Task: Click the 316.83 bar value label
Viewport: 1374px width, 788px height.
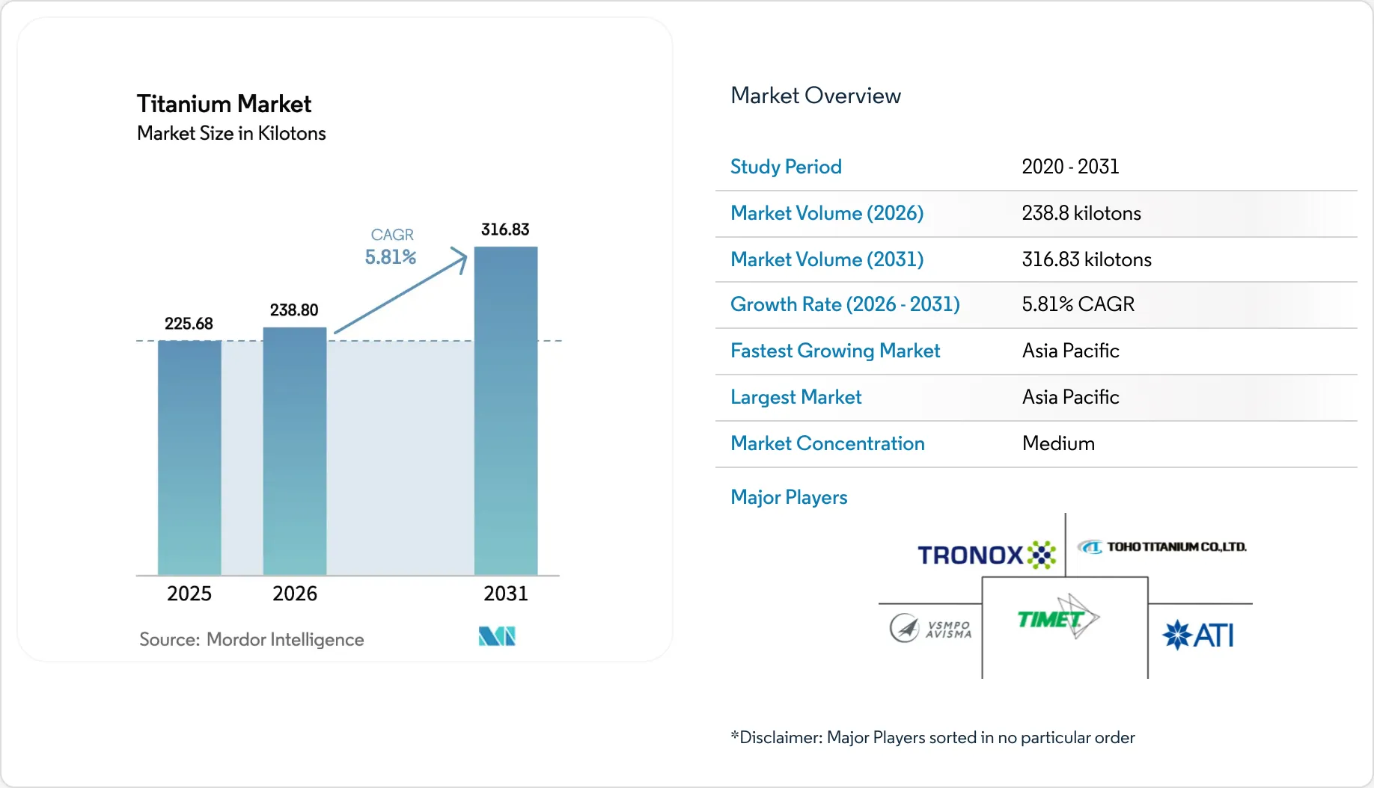Action: click(x=505, y=230)
